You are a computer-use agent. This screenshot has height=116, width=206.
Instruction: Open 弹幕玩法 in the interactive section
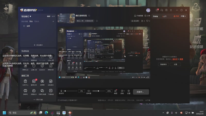coord(25,68)
